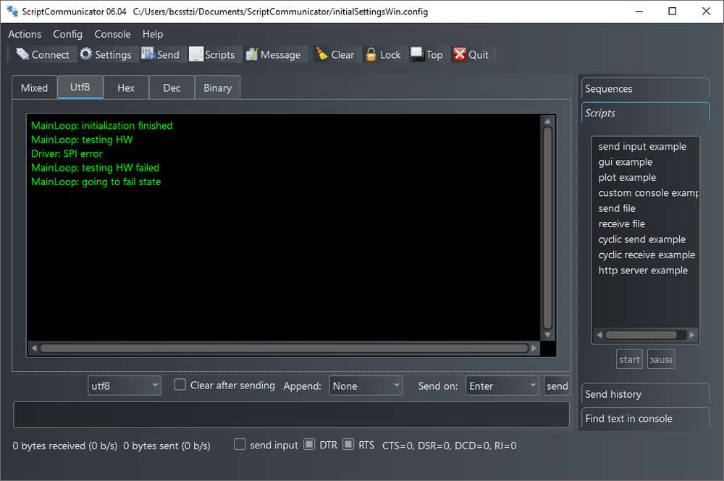Open the Scripts window icon

tap(195, 54)
